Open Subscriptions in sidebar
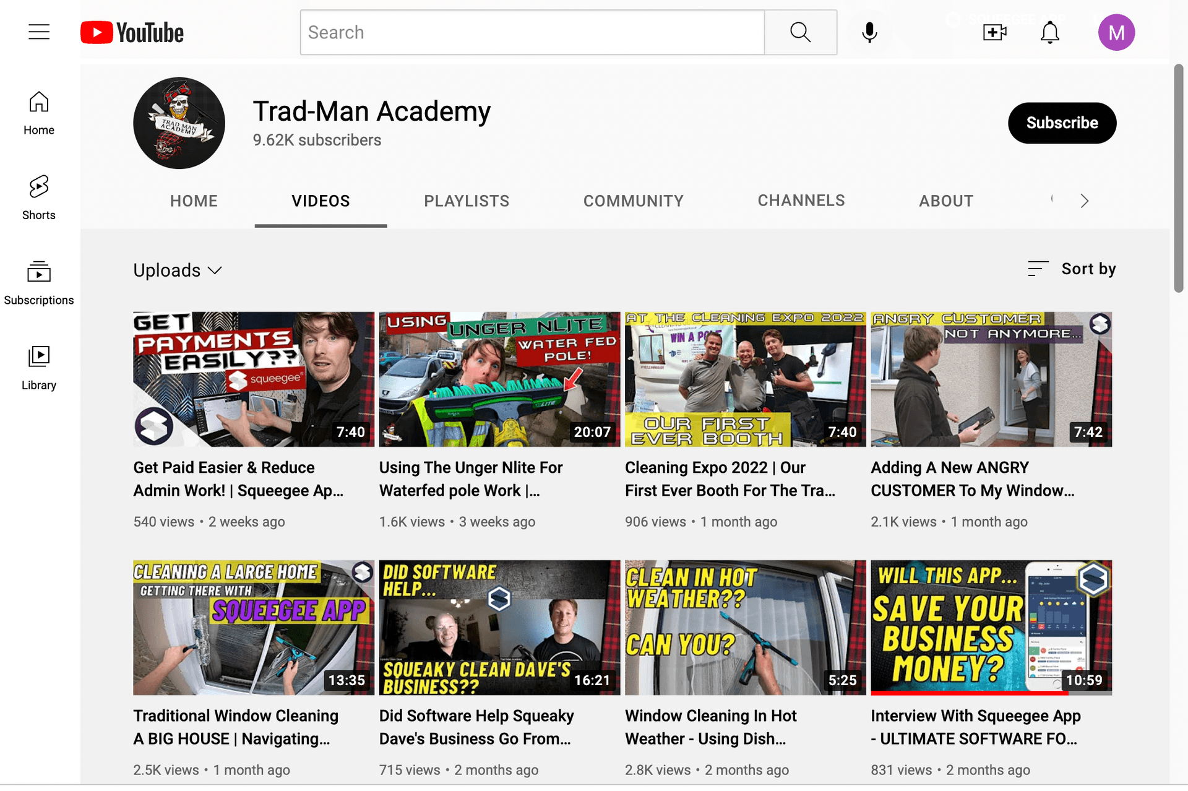The height and width of the screenshot is (791, 1188). point(39,283)
